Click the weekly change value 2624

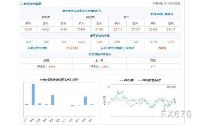click(x=162, y=48)
